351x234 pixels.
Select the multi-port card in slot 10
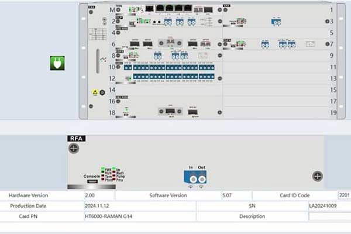[170, 67]
